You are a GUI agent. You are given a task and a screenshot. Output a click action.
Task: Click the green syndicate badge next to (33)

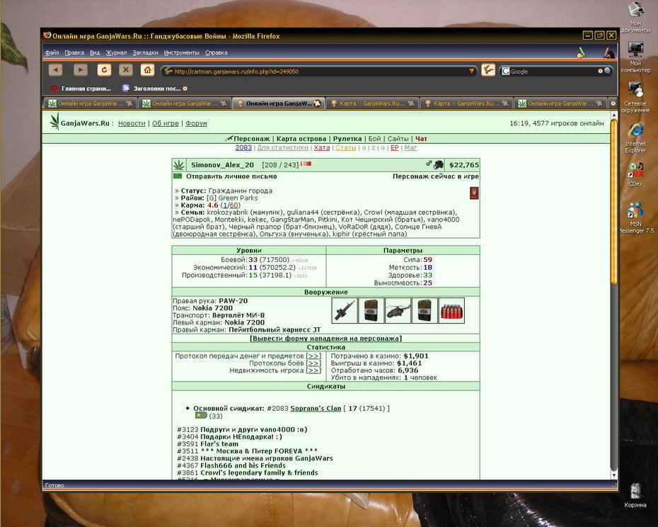[201, 415]
